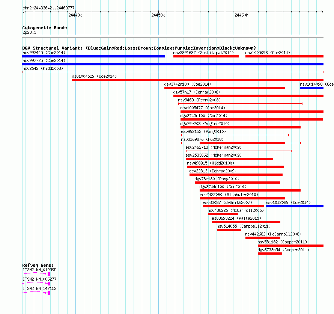The image size is (334, 314).
Task: Click the red bar under dgv6733n54
Action: [270, 254]
